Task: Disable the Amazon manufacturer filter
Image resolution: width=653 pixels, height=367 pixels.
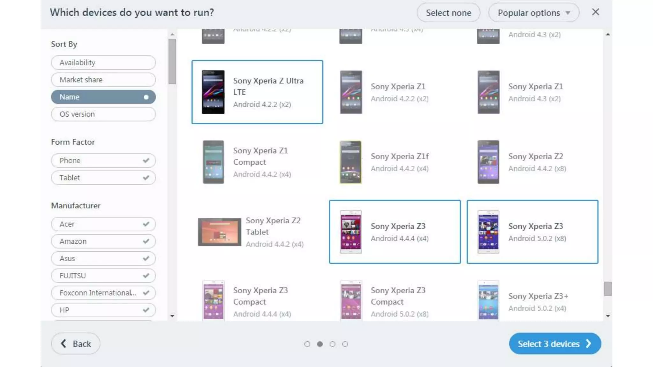Action: pyautogui.click(x=103, y=241)
